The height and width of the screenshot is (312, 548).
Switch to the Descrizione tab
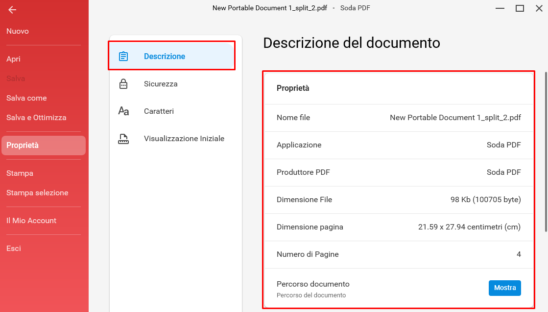click(171, 56)
